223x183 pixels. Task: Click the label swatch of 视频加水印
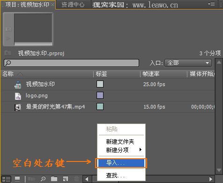point(100,84)
